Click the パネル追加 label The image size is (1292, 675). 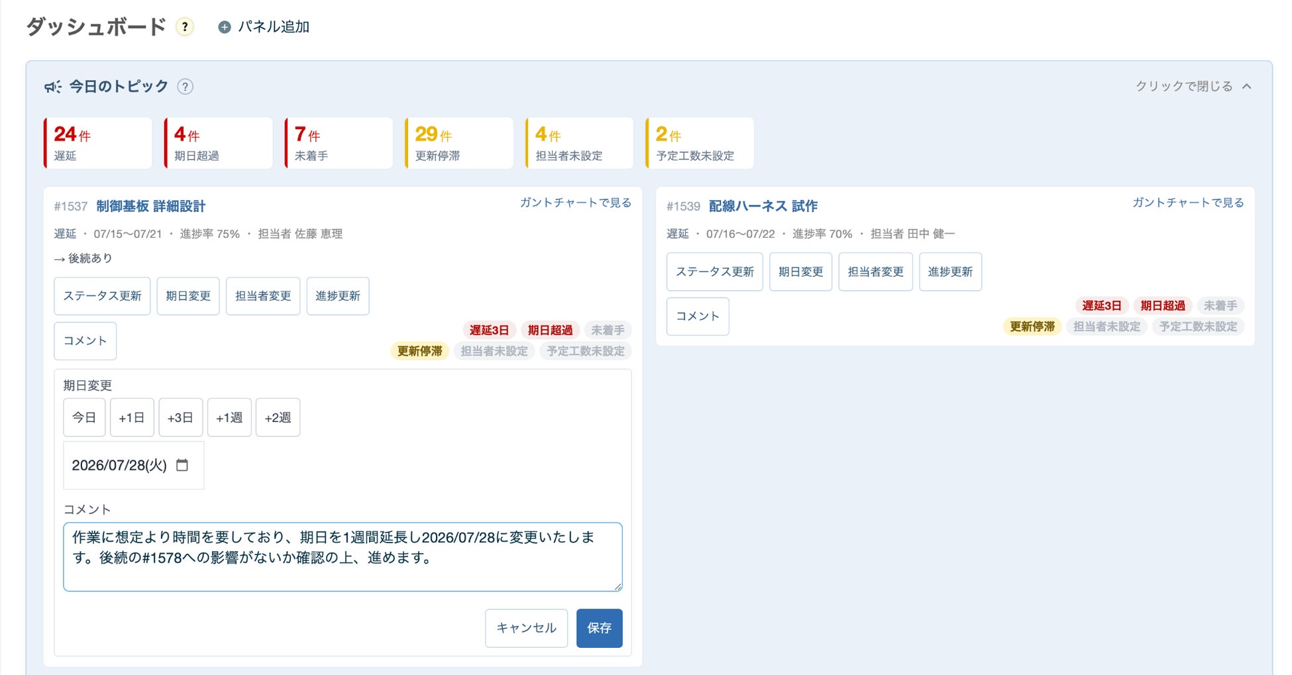pyautogui.click(x=274, y=27)
